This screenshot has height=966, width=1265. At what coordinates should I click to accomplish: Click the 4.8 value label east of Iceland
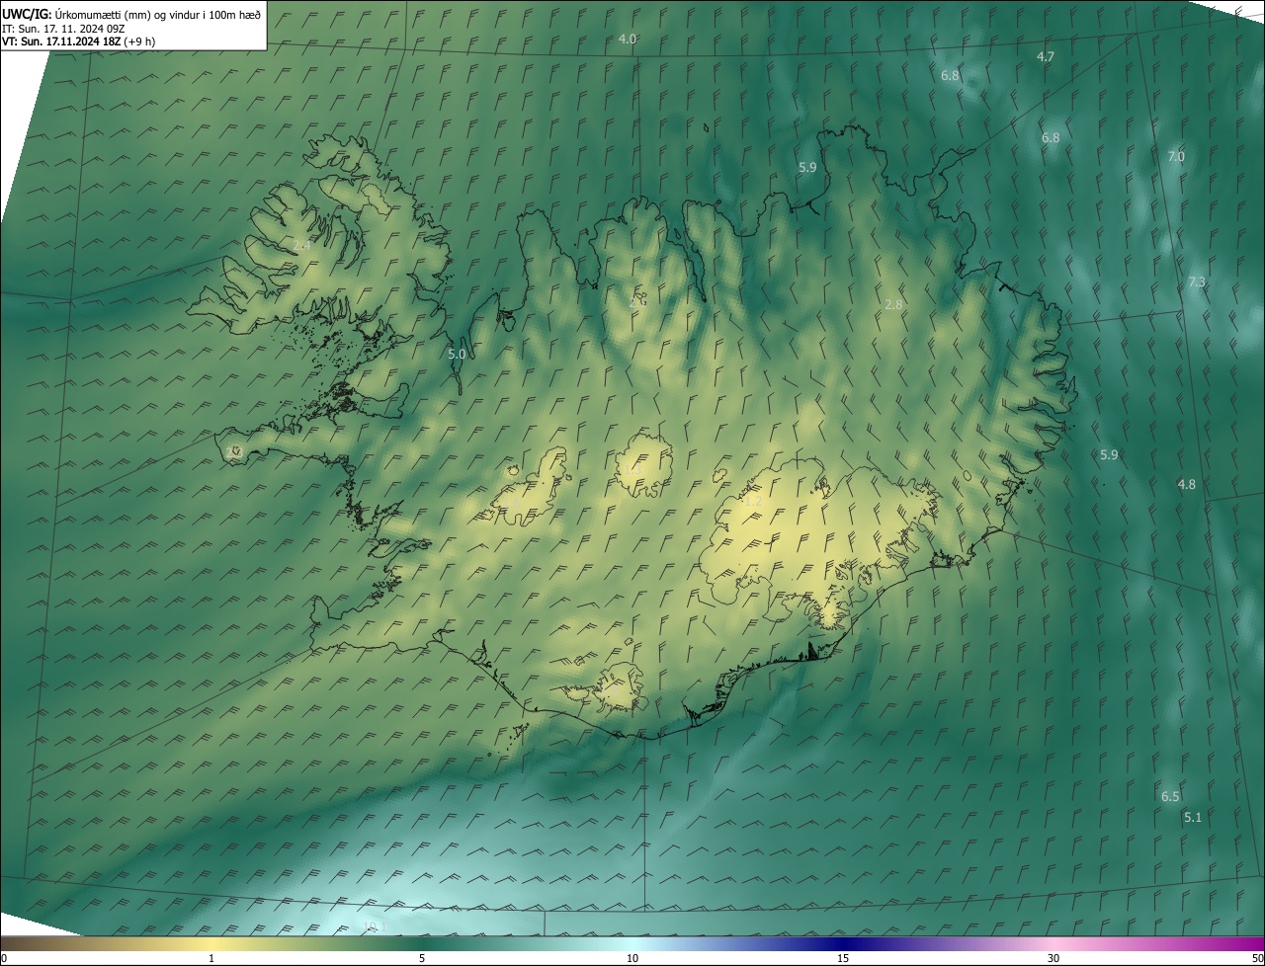(1187, 484)
